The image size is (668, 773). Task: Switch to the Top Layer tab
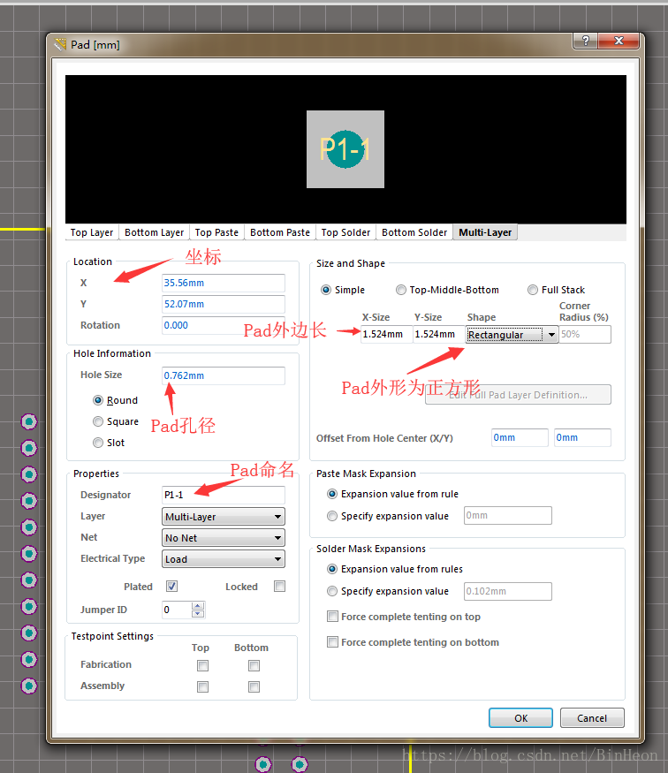[92, 232]
